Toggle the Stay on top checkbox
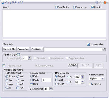 pyautogui.click(x=74, y=7)
